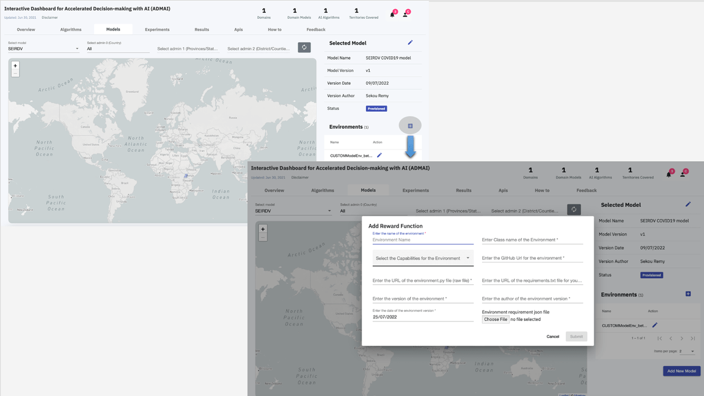Switch to Experiments tab in the undimmed dashboard
This screenshot has height=396, width=704.
pyautogui.click(x=157, y=29)
